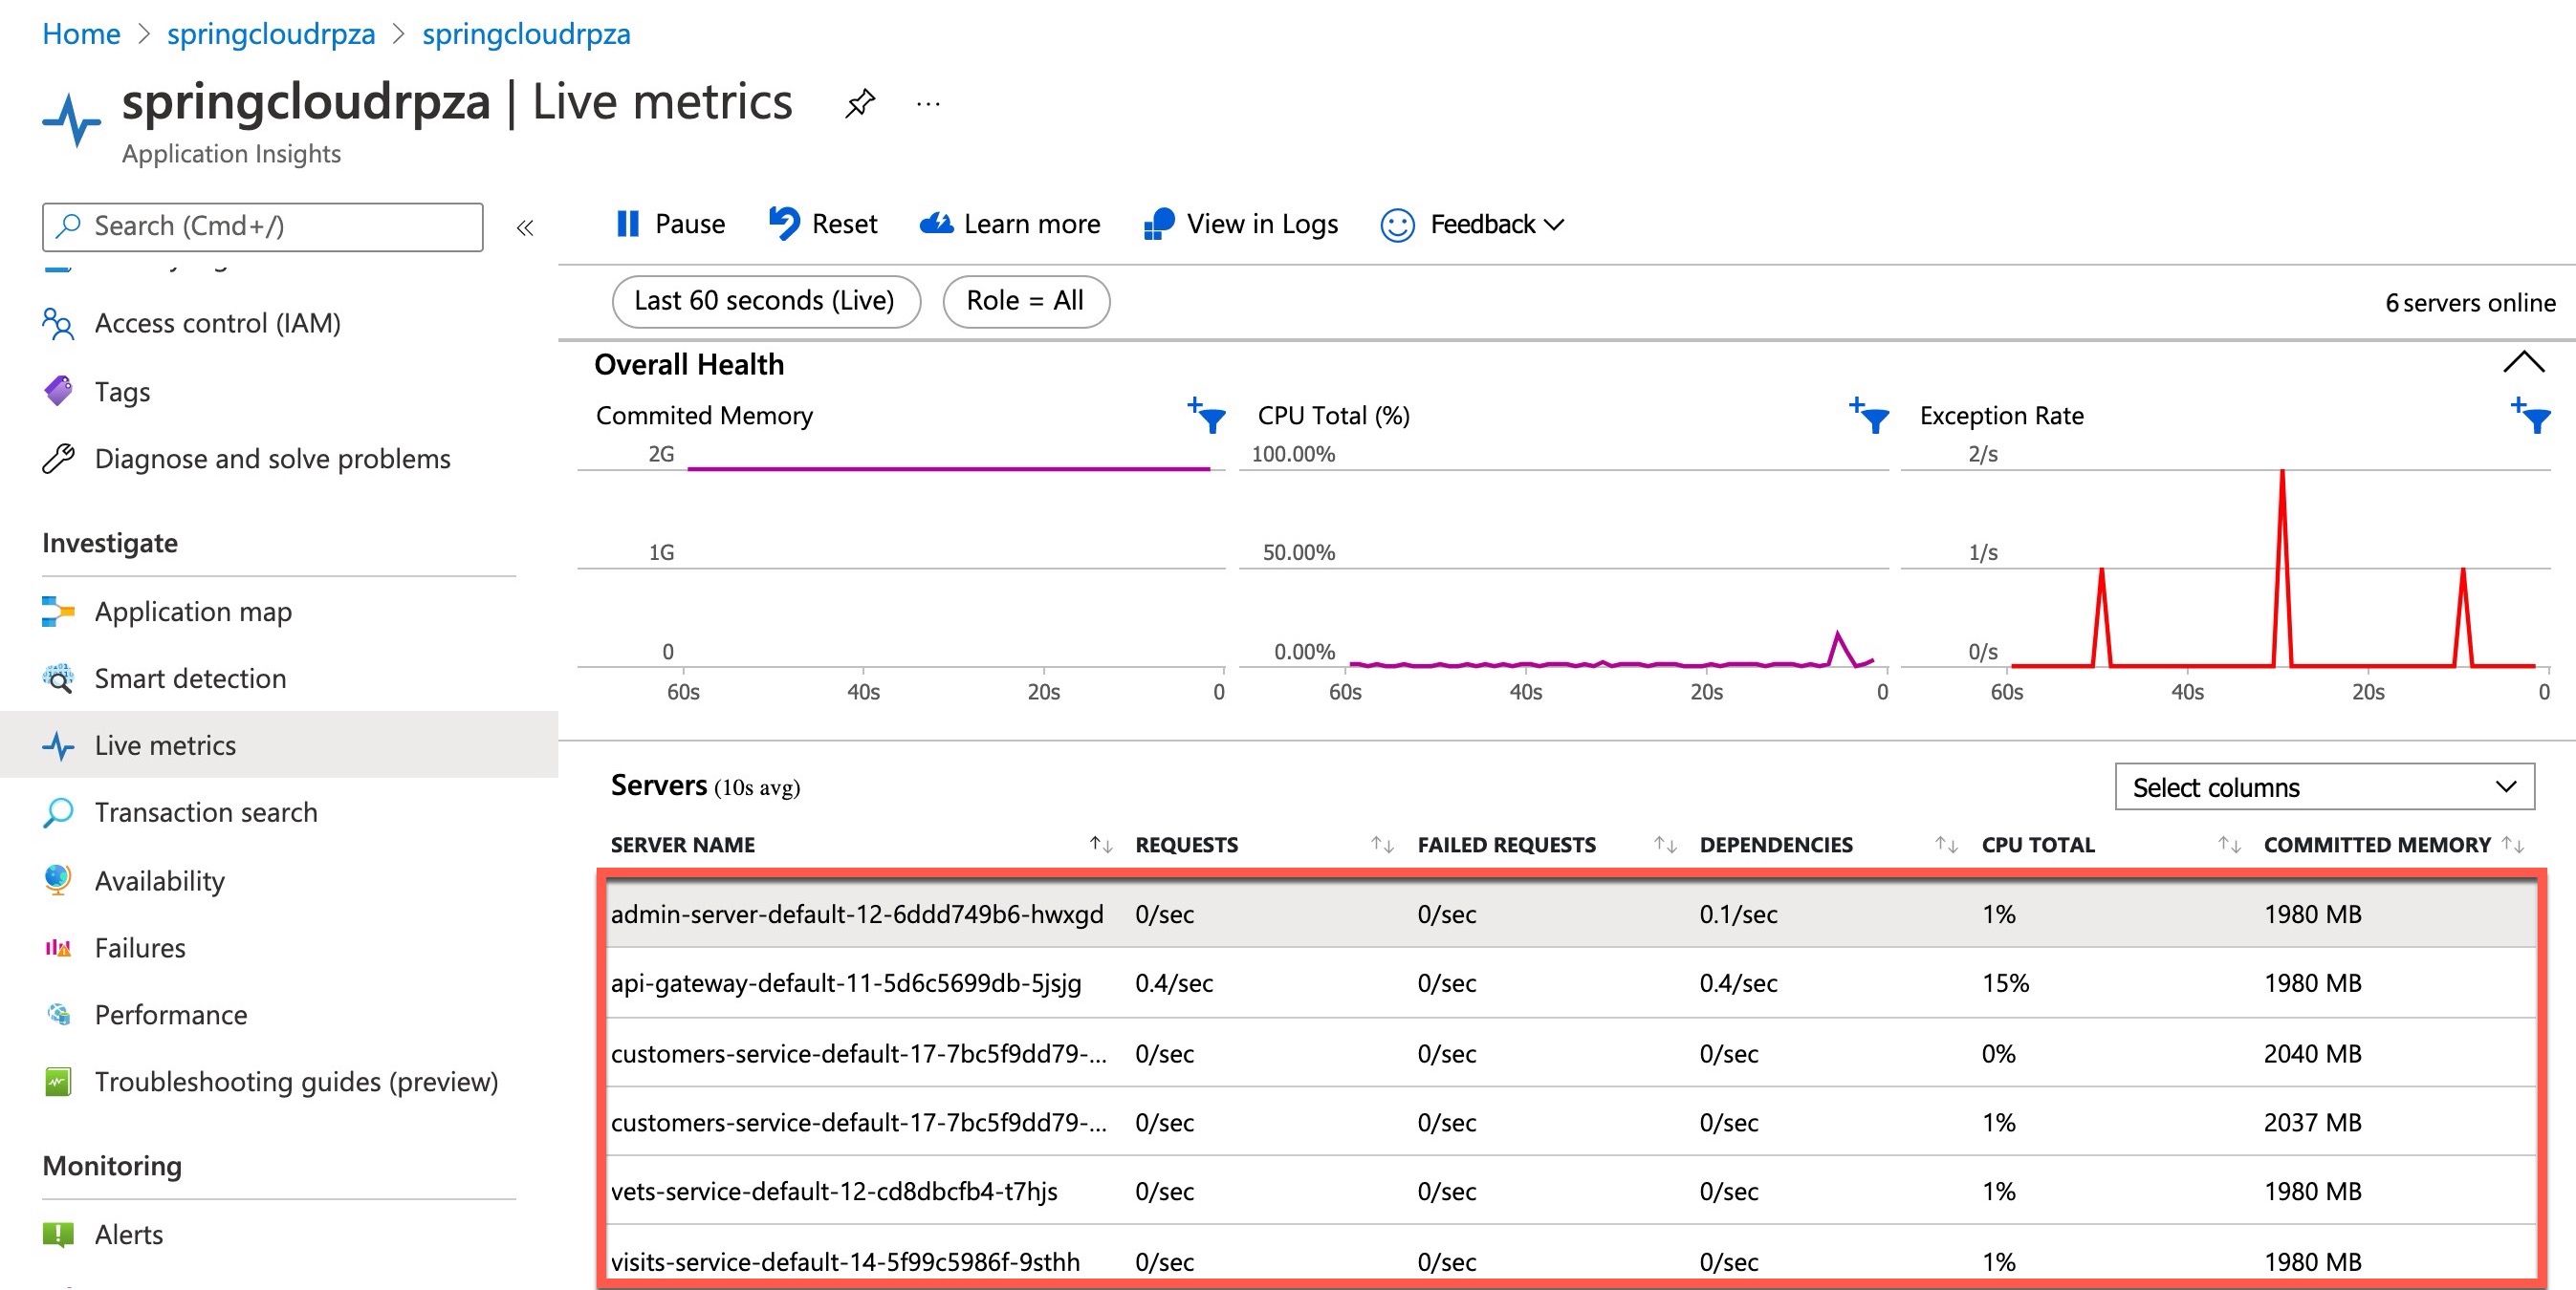Click the Search (Cmd+/) field
The height and width of the screenshot is (1290, 2576).
pyautogui.click(x=262, y=226)
